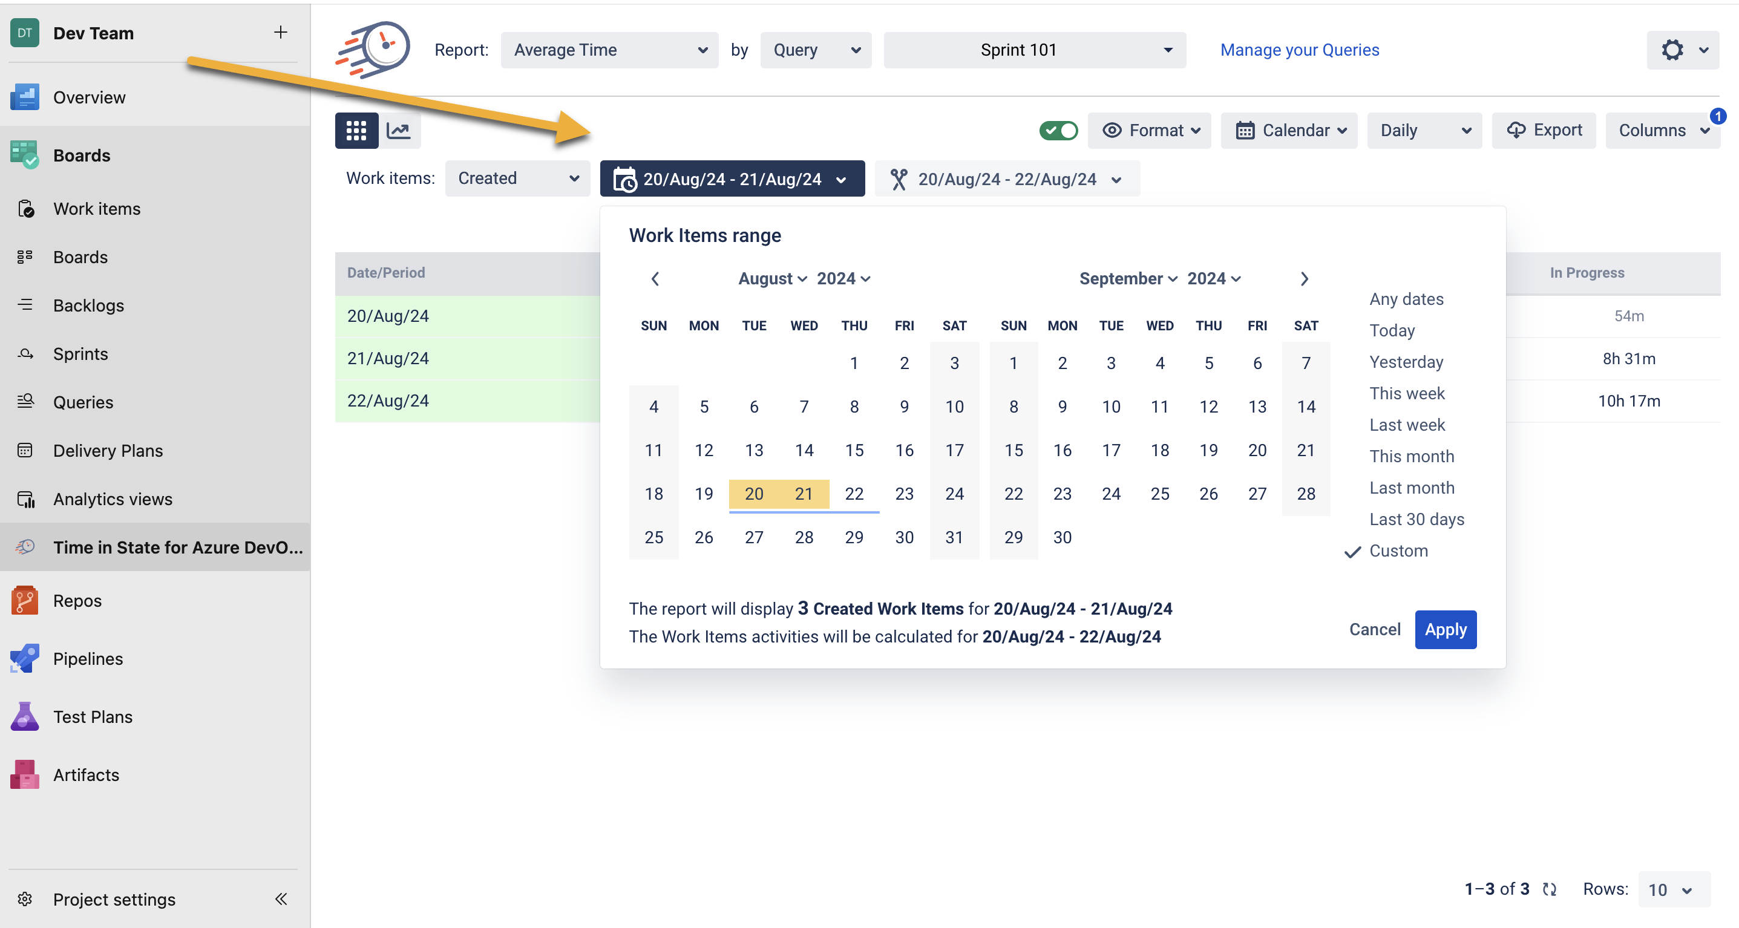Open the Daily granularity dropdown
1739x928 pixels.
pyautogui.click(x=1424, y=130)
